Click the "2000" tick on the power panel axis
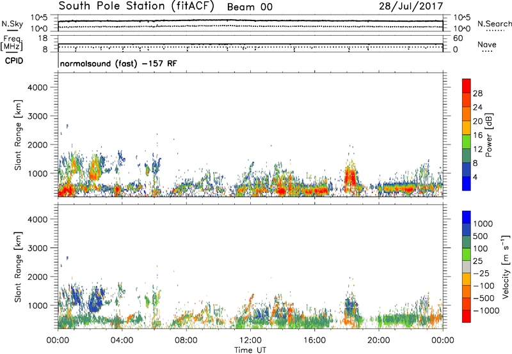 pos(37,145)
